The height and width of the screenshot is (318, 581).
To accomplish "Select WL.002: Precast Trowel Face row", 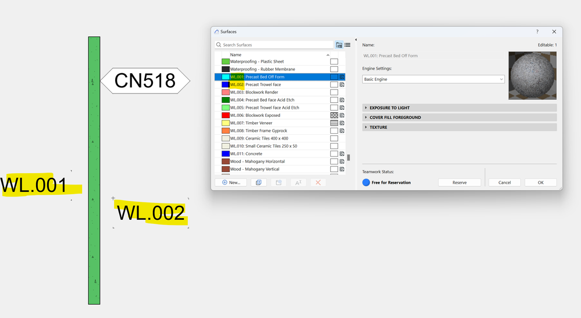I will 280,85.
